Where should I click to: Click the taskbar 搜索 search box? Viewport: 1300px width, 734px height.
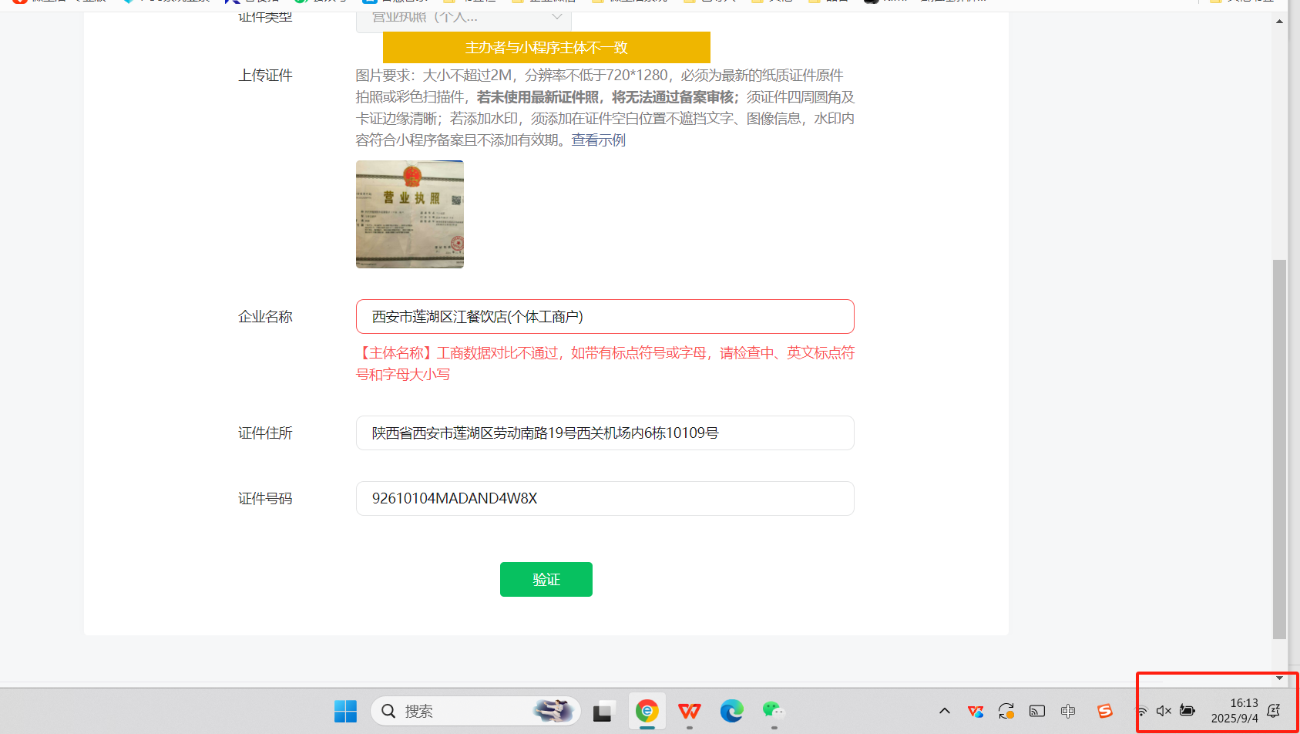[x=475, y=711]
